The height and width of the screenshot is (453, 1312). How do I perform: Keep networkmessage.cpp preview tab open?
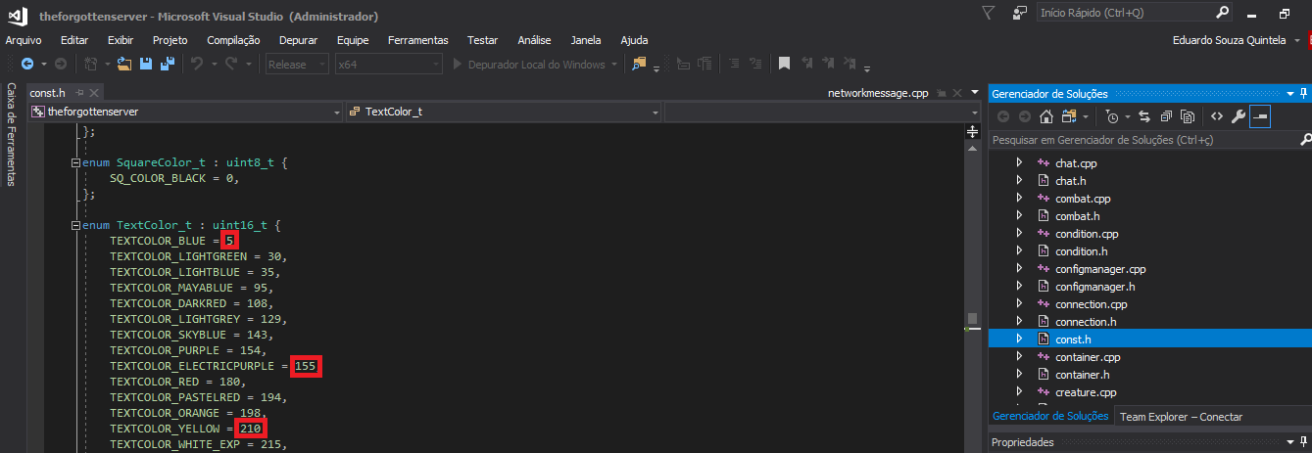click(940, 93)
